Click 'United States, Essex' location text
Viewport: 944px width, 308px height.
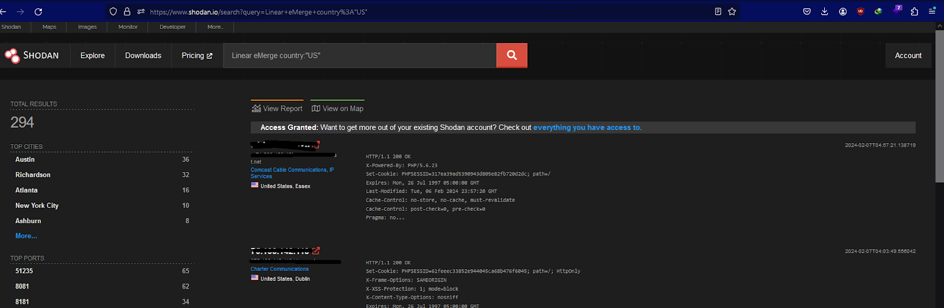click(286, 186)
